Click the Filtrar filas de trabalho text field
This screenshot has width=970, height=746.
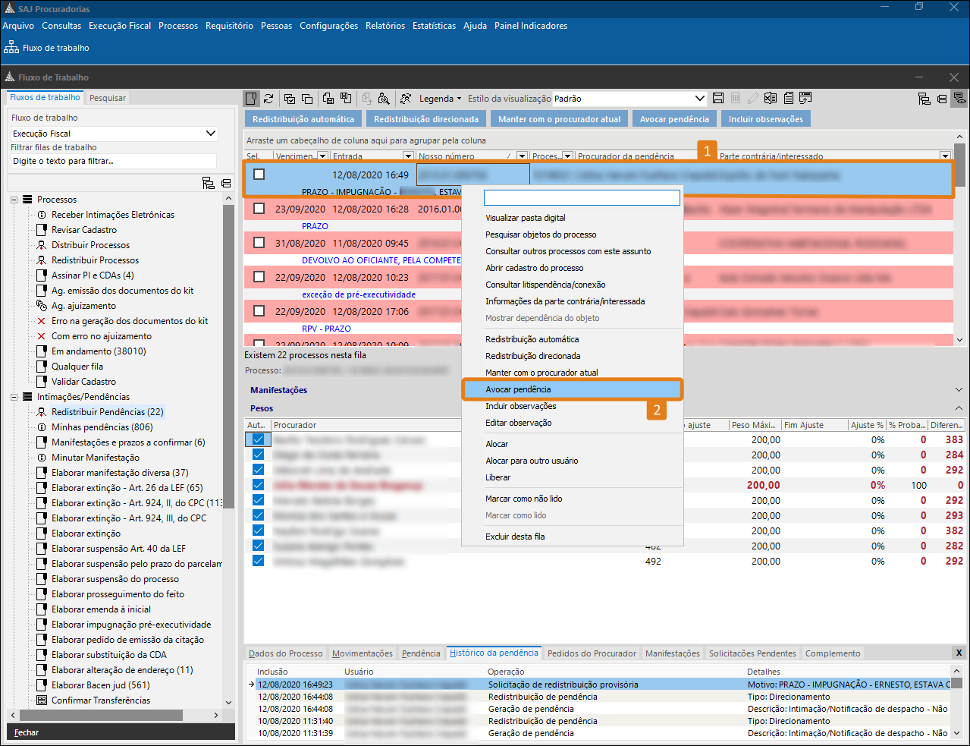pos(114,161)
